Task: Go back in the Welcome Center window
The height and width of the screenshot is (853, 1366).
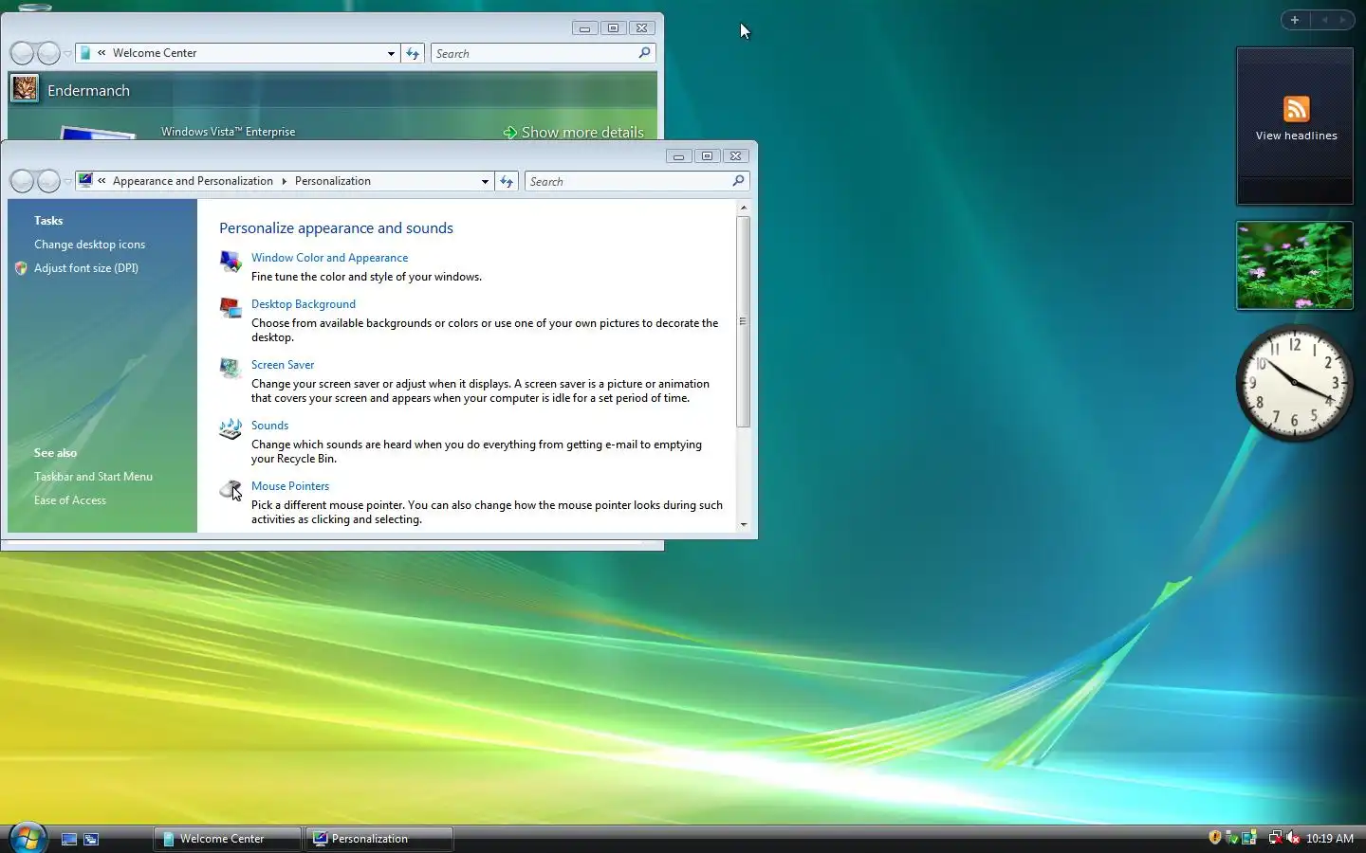Action: pos(22,53)
